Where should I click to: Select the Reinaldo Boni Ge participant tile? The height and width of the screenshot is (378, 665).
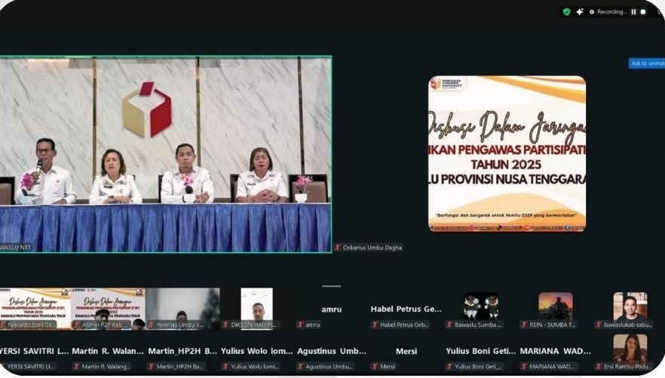point(35,309)
